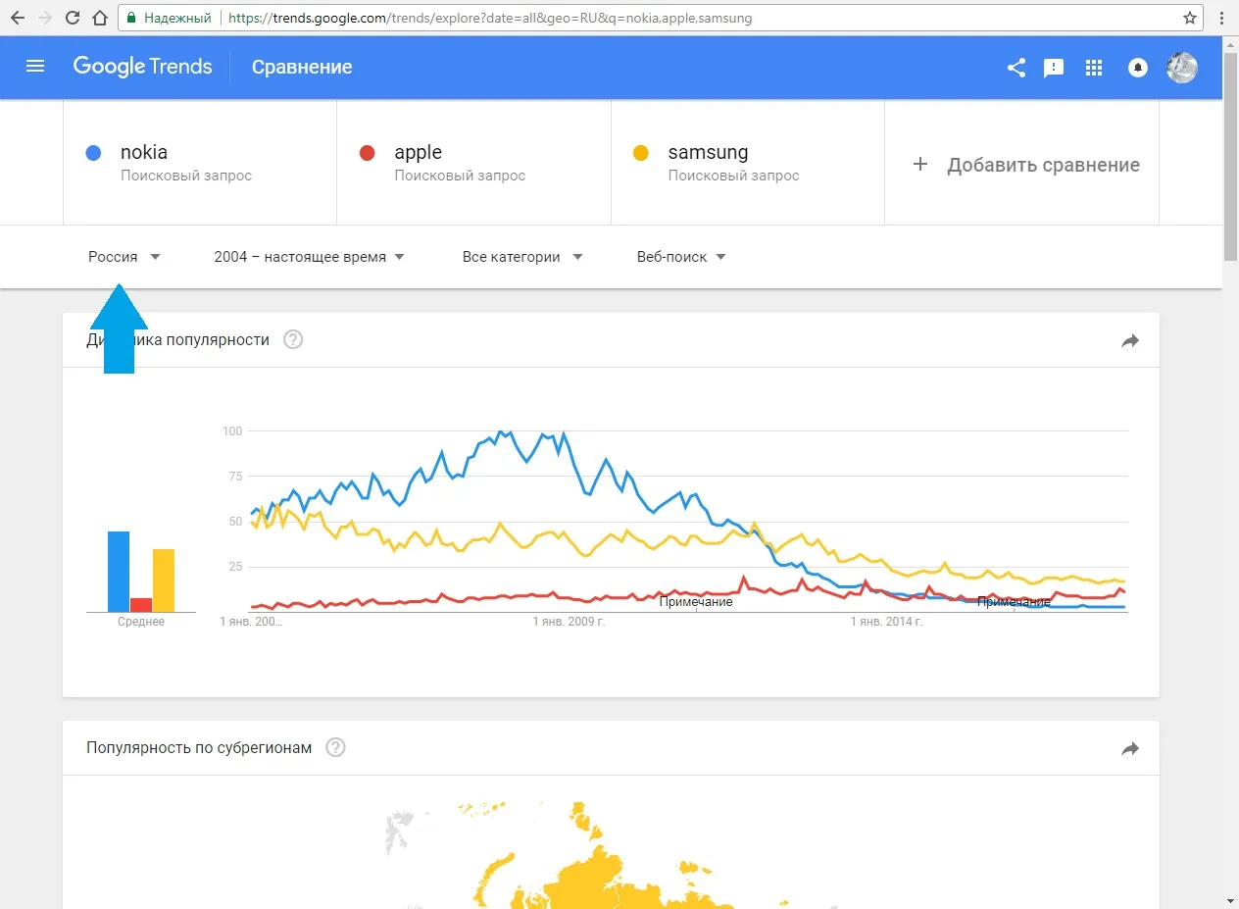The image size is (1239, 909).
Task: Share the subregion popularity card
Action: [1130, 748]
